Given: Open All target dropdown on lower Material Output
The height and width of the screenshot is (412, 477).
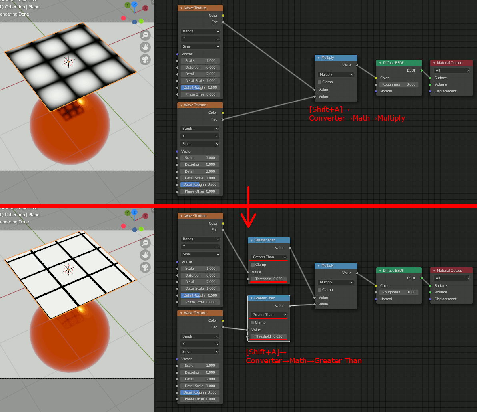Looking at the screenshot, I should click(x=451, y=278).
